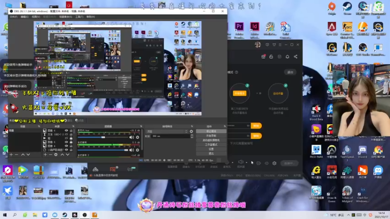Open the message icon in Douyu title bar
Screen dimensions: 390x219
pos(267,45)
